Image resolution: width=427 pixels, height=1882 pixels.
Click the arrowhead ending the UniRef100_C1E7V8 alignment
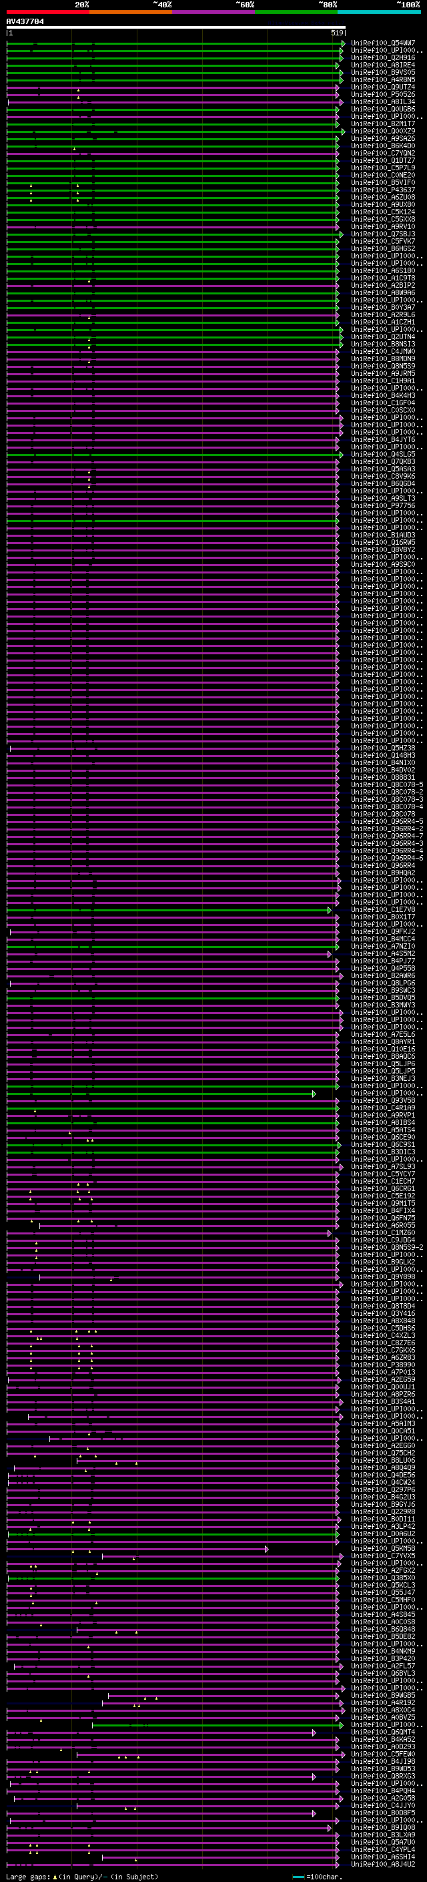tap(329, 909)
